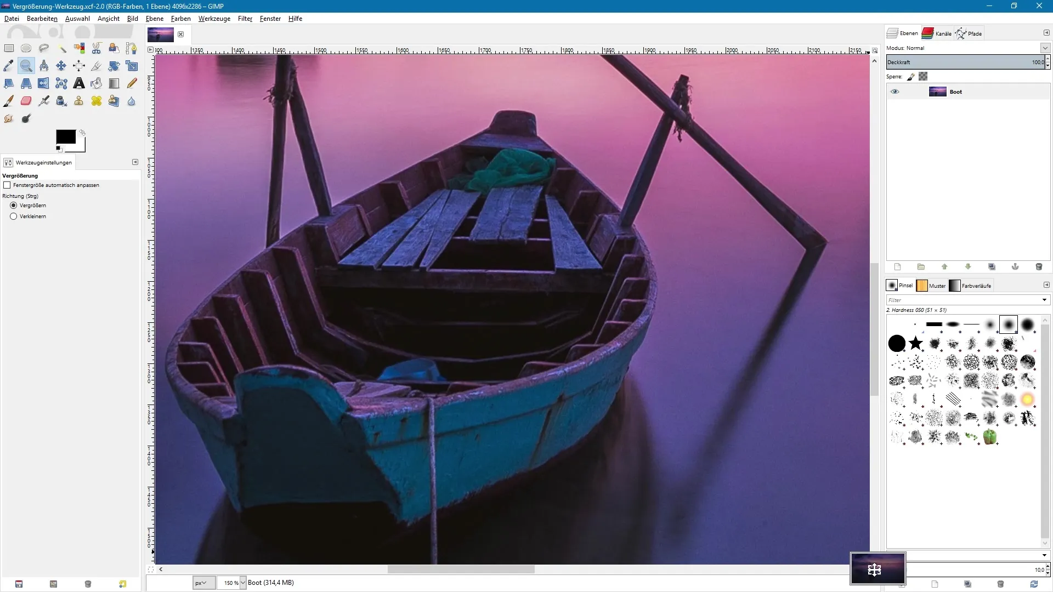Image resolution: width=1053 pixels, height=592 pixels.
Task: Select the Flip tool
Action: click(44, 83)
